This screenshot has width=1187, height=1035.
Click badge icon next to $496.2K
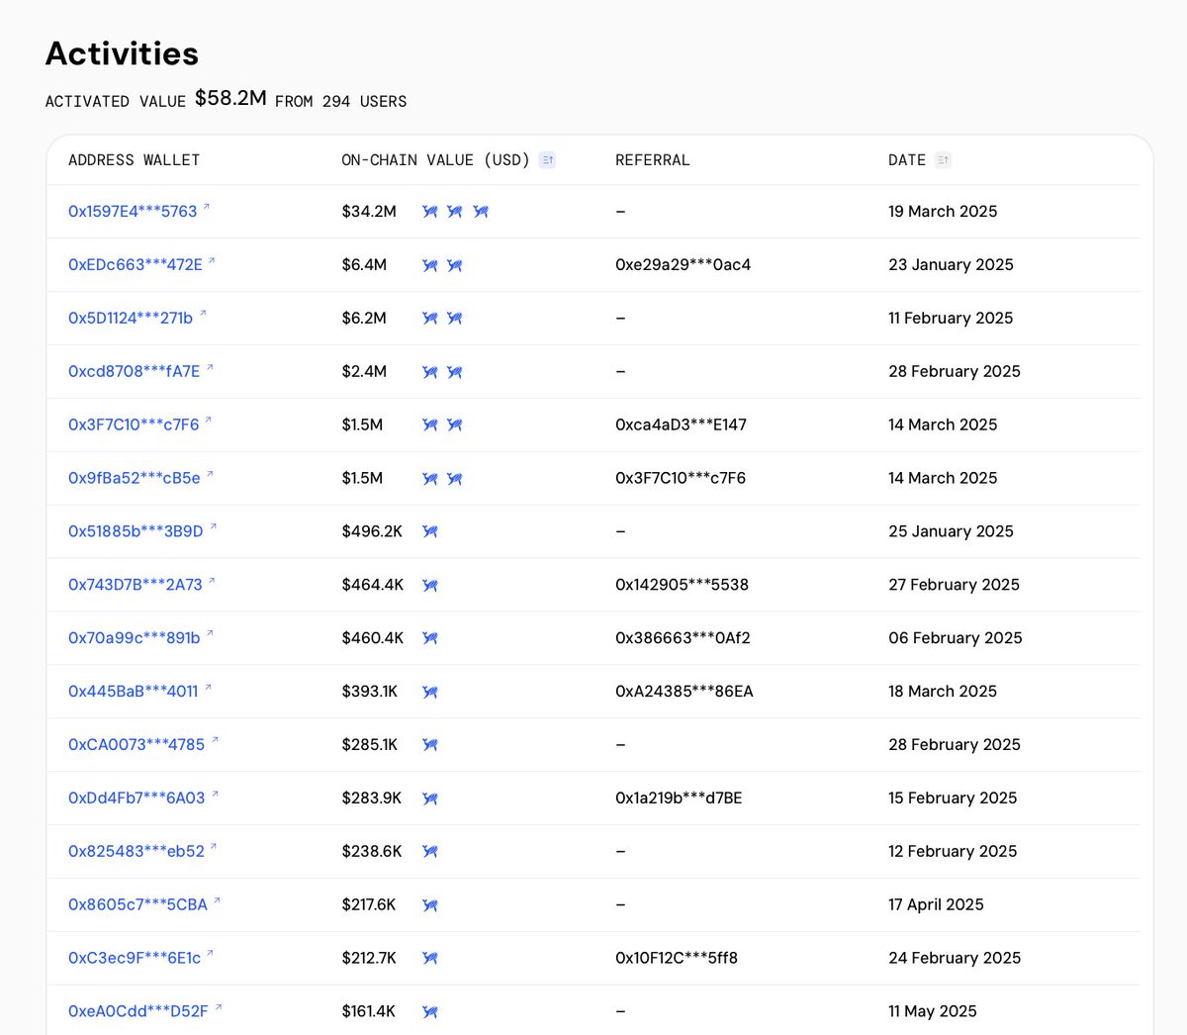[430, 531]
